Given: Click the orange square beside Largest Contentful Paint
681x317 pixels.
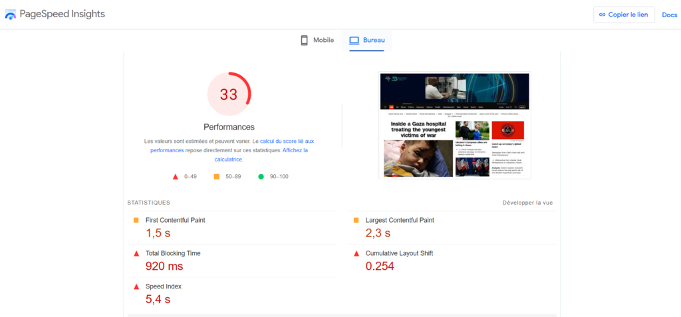Looking at the screenshot, I should [x=356, y=221].
